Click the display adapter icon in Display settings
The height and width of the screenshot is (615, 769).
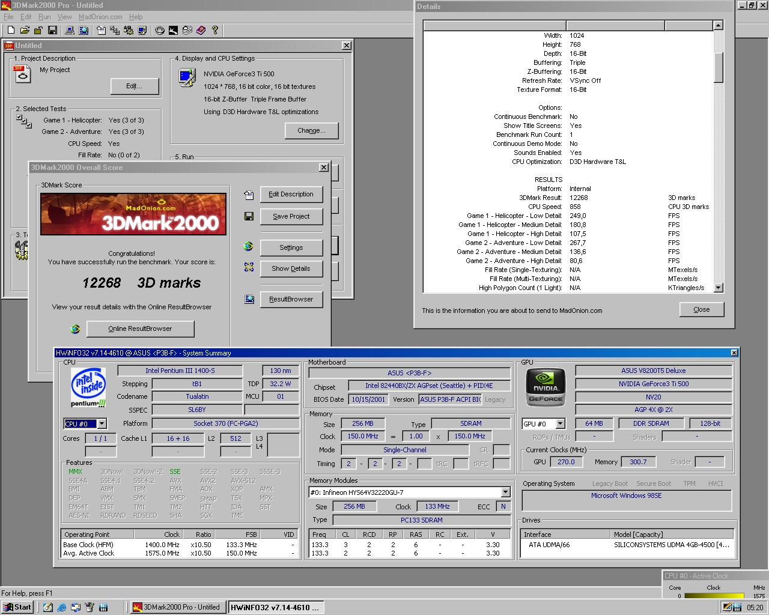187,77
